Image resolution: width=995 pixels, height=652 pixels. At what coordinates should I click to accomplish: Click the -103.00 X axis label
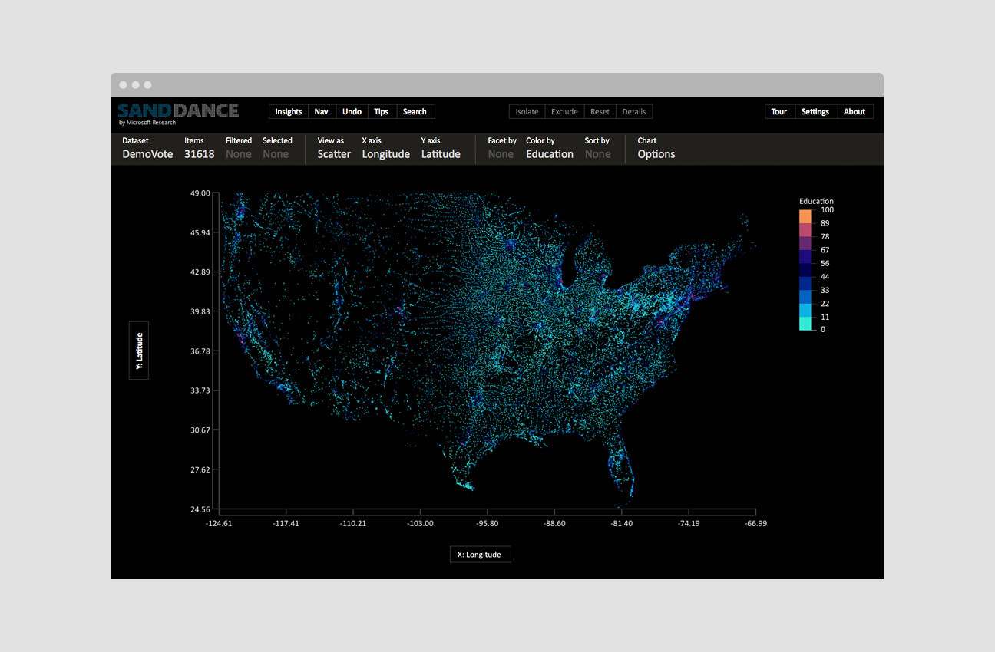click(x=420, y=524)
